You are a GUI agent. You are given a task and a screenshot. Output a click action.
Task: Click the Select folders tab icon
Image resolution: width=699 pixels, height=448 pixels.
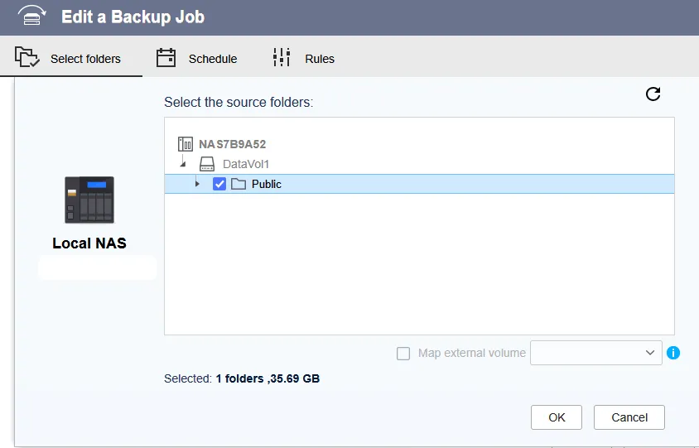27,57
